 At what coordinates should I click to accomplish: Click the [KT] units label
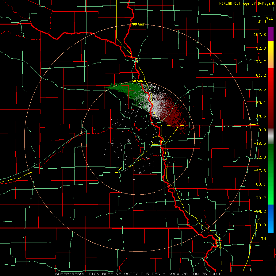click(x=262, y=21)
